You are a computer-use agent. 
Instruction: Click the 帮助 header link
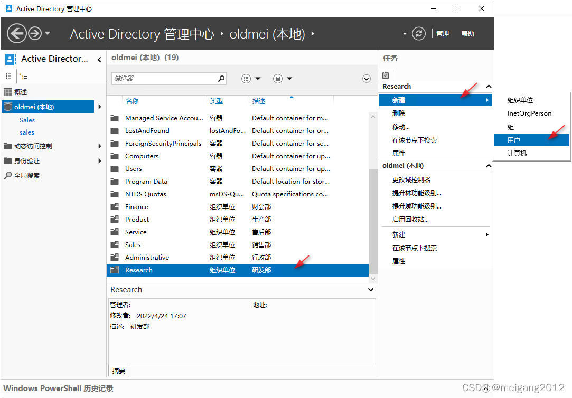[468, 34]
